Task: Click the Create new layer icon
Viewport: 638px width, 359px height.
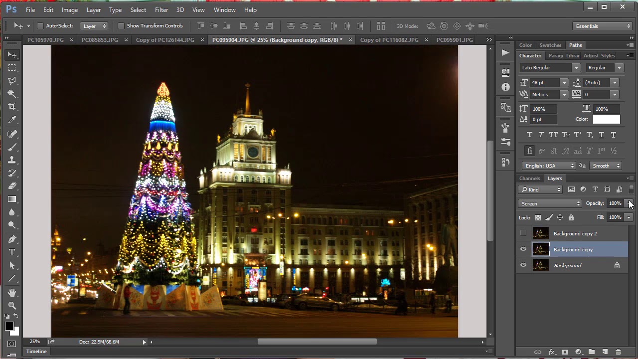Action: coord(605,352)
